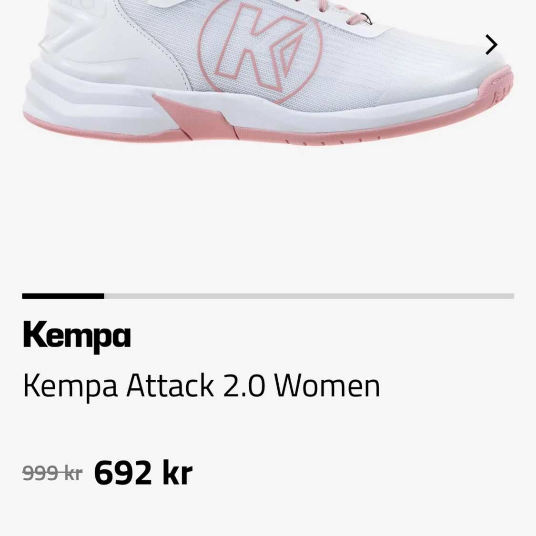Click the bold Kempa brand logo
Screen dimensions: 536x536
coord(77,337)
